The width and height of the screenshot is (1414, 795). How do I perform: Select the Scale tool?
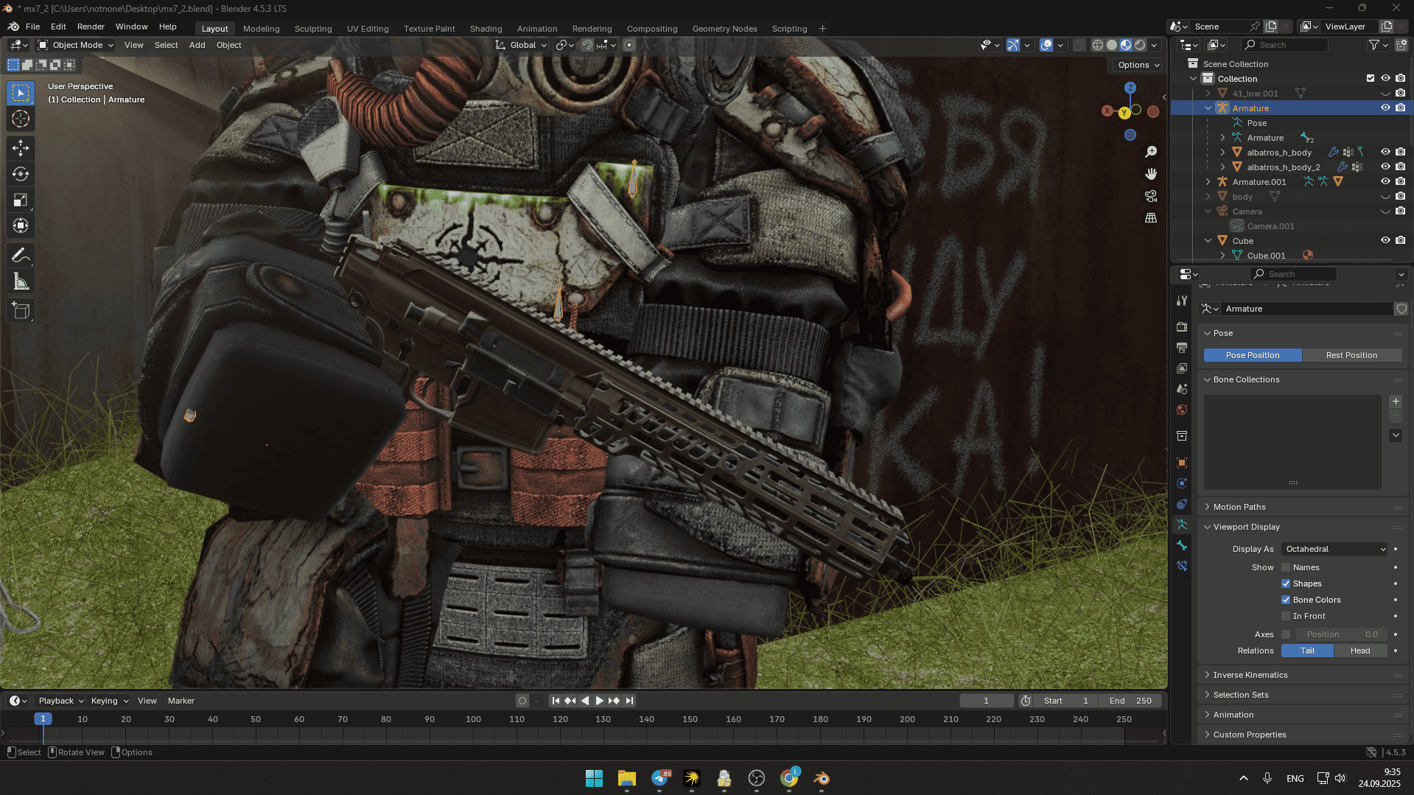pos(21,200)
